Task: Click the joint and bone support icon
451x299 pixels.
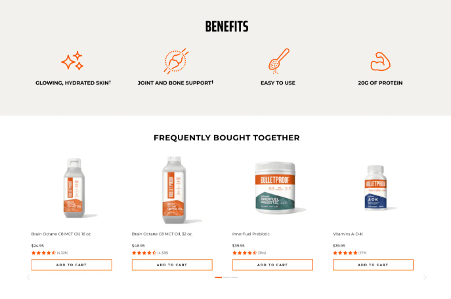Action: tap(176, 61)
